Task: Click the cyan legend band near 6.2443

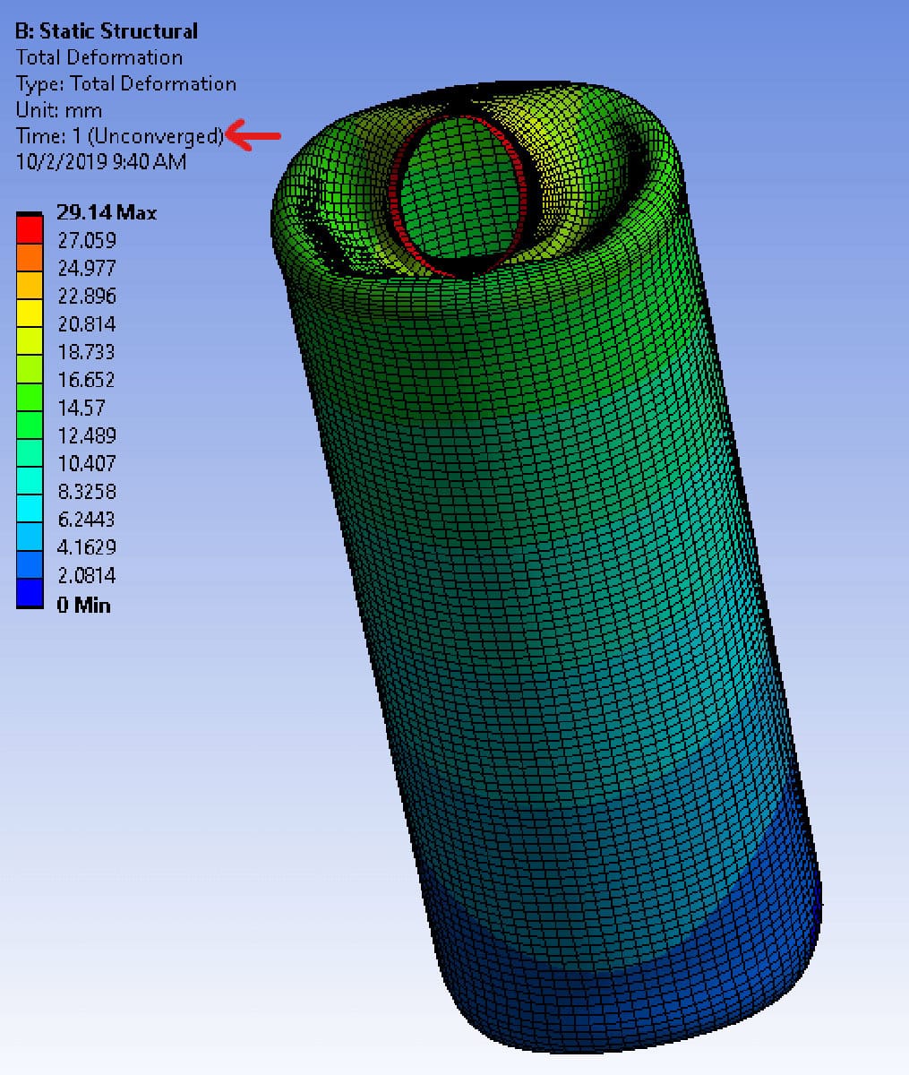Action: point(30,509)
